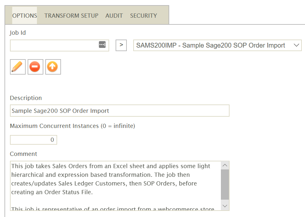Click the Comment box scroll-up arrow

tap(225, 166)
